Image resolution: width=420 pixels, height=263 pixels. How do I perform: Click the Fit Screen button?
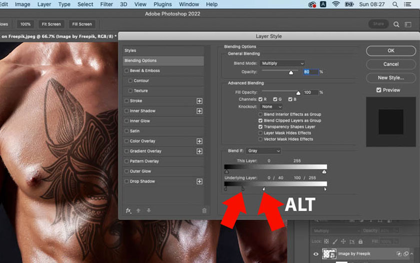coord(51,24)
